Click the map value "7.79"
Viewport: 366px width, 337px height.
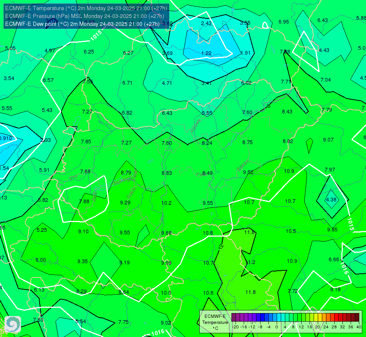coord(327,110)
